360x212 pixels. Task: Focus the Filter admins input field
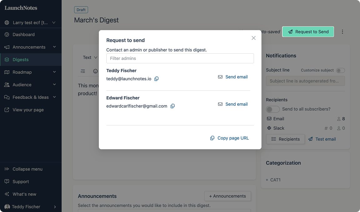click(x=180, y=58)
